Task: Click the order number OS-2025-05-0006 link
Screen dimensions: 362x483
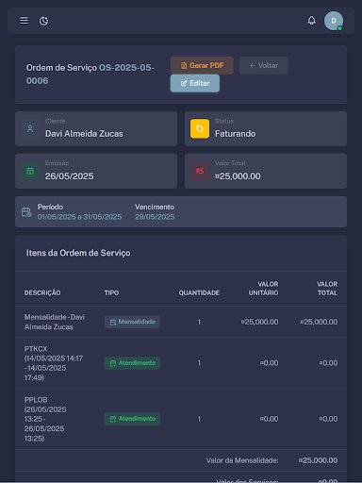Action: pos(90,75)
